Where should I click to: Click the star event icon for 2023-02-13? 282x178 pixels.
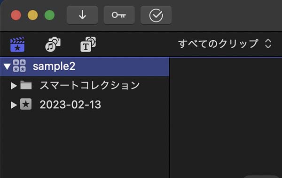click(x=26, y=104)
